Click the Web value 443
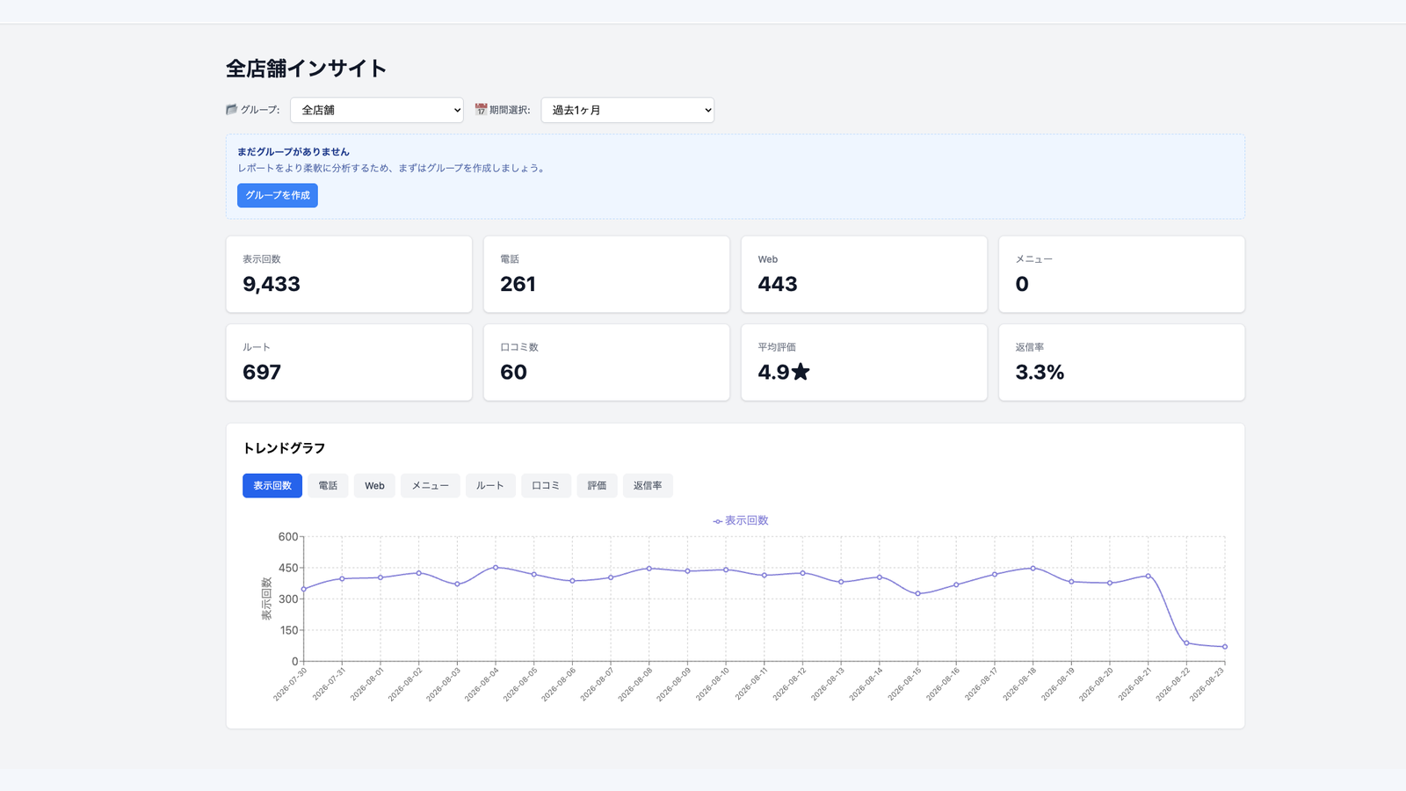Image resolution: width=1406 pixels, height=791 pixels. click(x=778, y=284)
